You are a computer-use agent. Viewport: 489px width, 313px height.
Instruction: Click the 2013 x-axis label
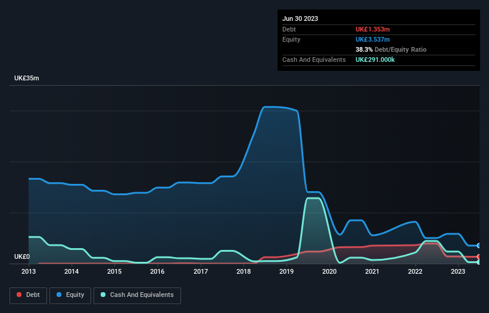29,271
